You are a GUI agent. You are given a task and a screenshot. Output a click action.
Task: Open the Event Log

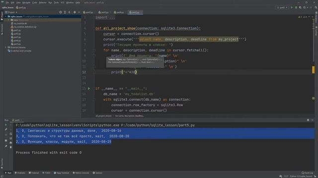coord(307,173)
